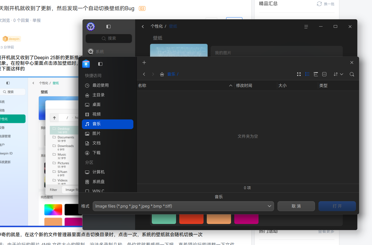Click the 打开 button
Image resolution: width=372 pixels, height=245 pixels.
(337, 206)
